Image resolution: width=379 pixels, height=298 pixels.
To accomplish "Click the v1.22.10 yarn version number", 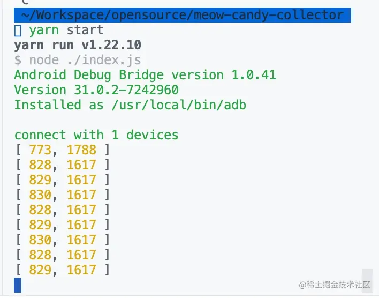I will [111, 45].
